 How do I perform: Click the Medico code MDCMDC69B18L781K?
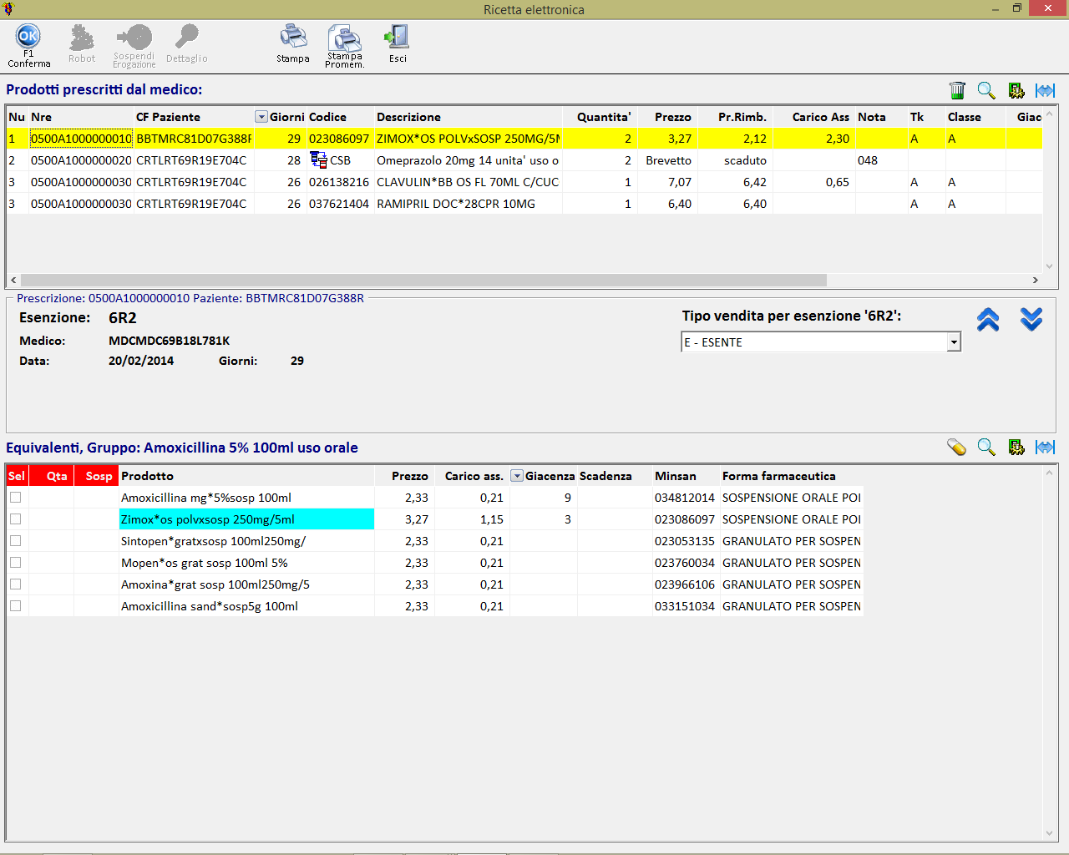tap(169, 341)
